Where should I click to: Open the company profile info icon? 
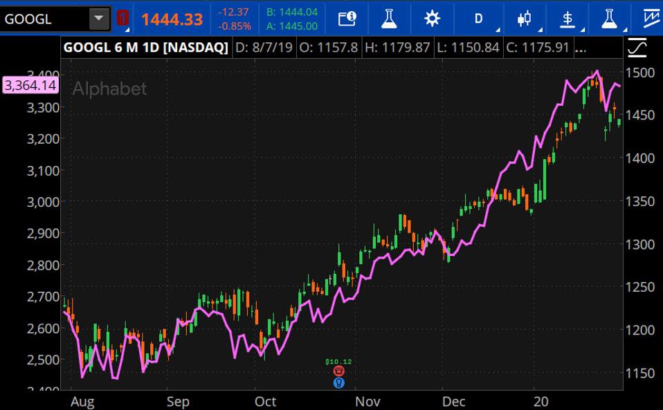[347, 19]
